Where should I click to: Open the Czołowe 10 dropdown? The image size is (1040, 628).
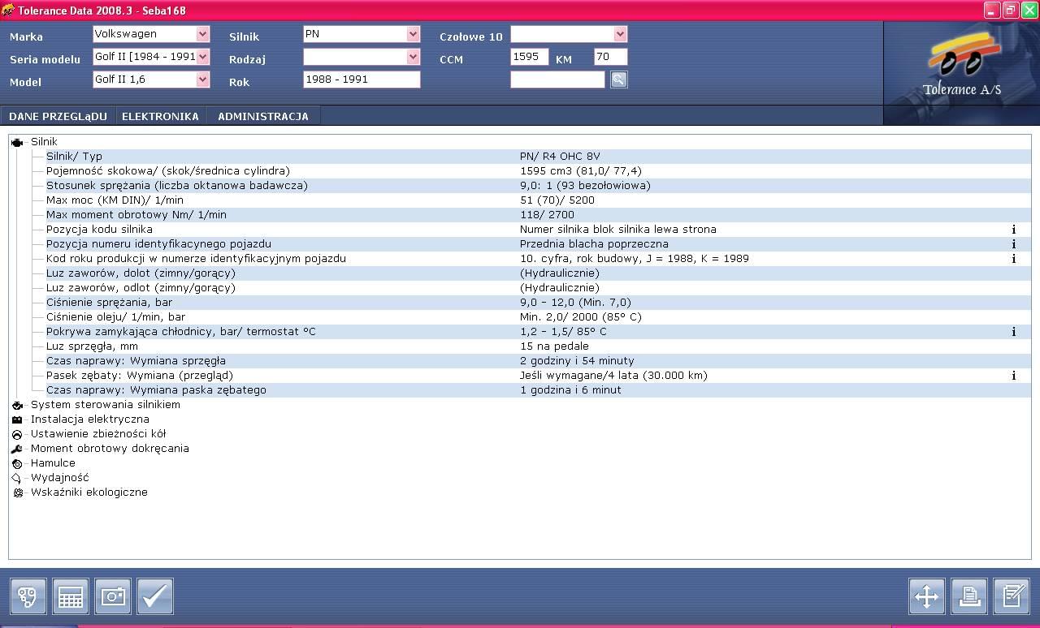[x=621, y=34]
